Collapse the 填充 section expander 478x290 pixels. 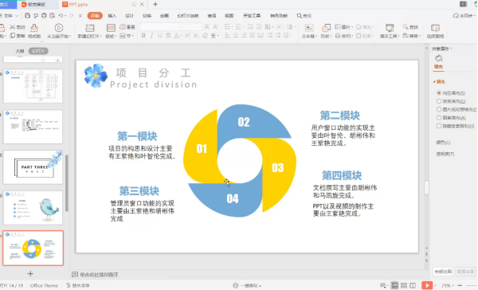(x=434, y=82)
